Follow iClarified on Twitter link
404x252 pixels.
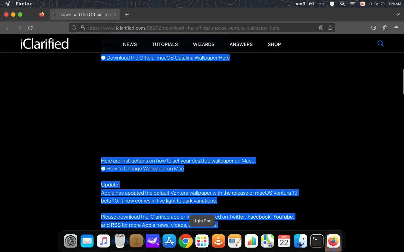pyautogui.click(x=237, y=217)
